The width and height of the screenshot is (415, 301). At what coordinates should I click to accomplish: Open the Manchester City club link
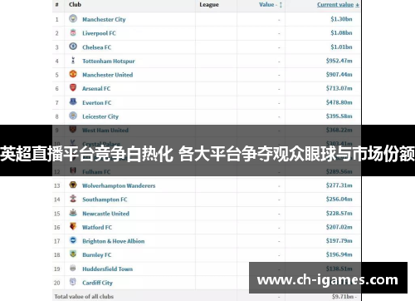tap(104, 19)
